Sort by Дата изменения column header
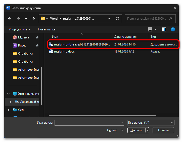183x142 pixels. coord(125,37)
